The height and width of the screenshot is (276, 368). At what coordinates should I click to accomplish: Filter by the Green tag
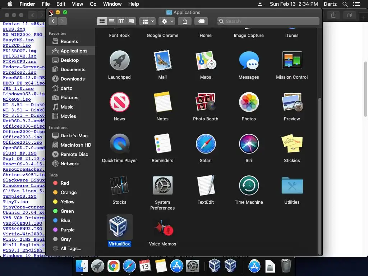[70, 211]
